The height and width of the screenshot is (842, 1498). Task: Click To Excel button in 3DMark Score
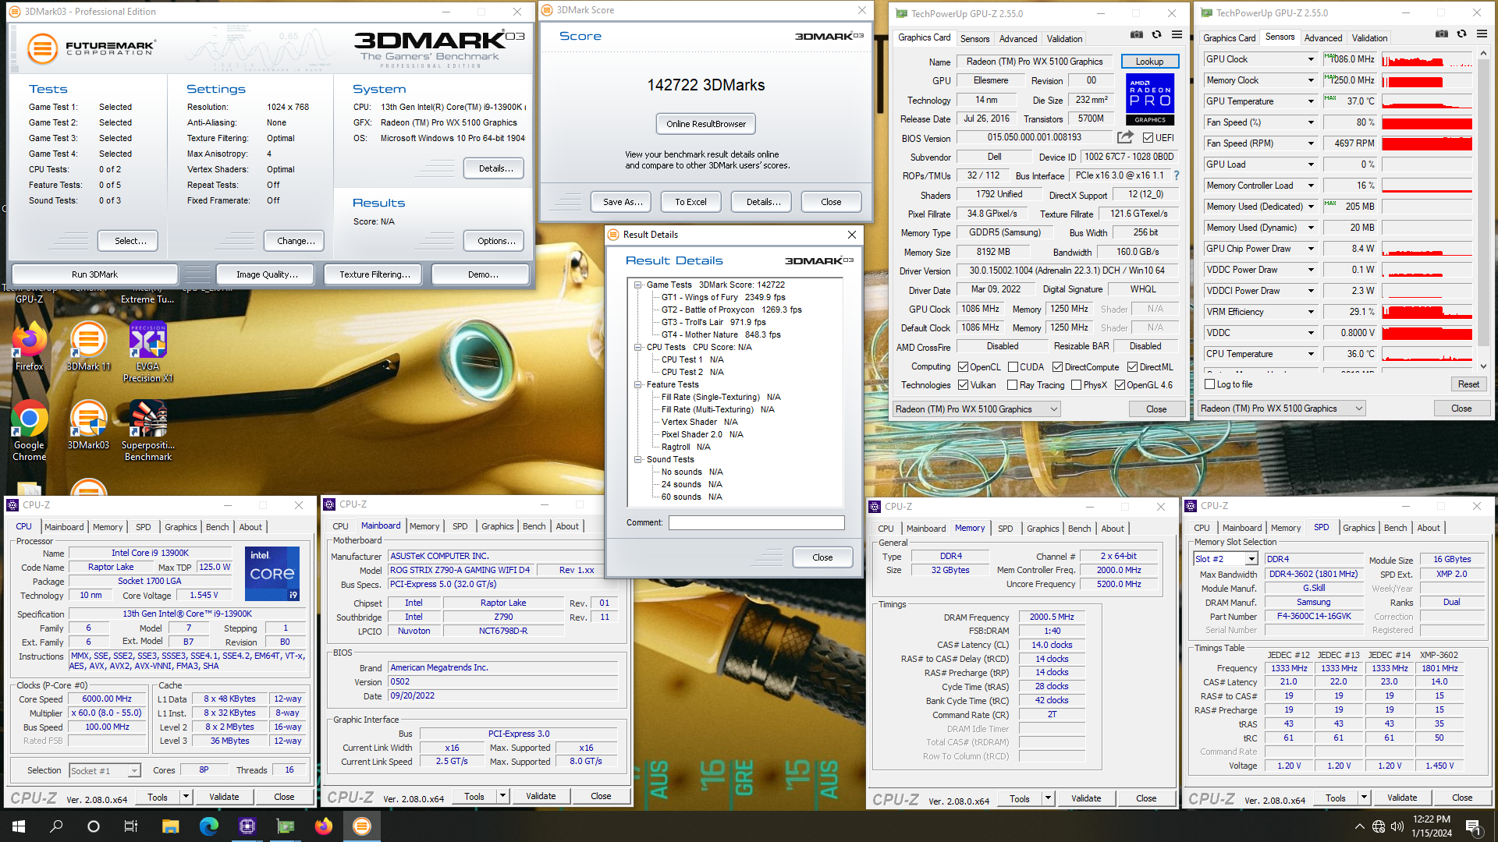tap(690, 202)
